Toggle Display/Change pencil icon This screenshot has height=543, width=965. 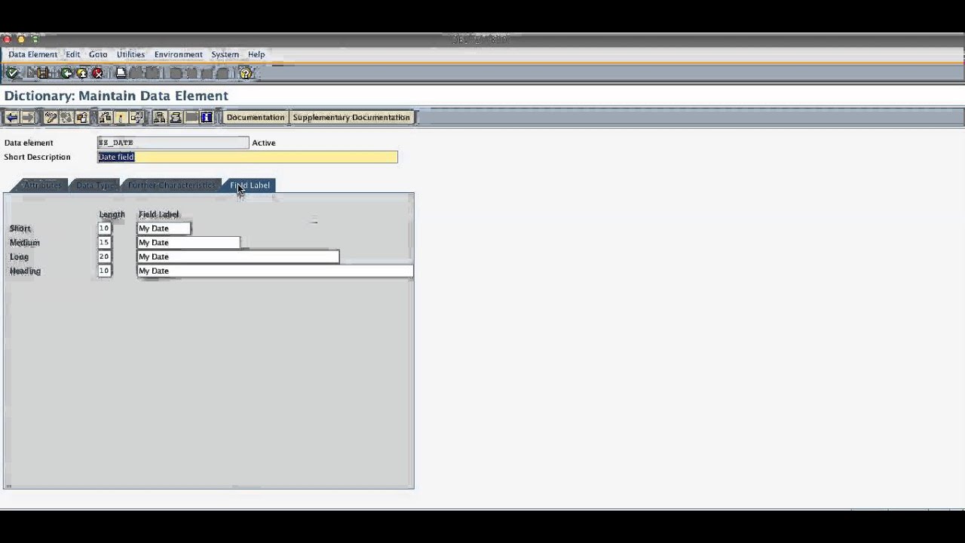[51, 118]
